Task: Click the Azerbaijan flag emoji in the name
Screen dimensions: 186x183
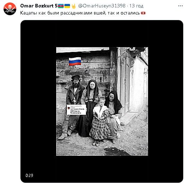Action: [x=61, y=6]
